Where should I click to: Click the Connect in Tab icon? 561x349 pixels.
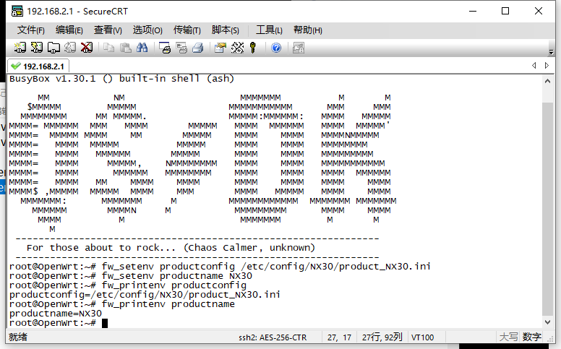pyautogui.click(x=53, y=48)
